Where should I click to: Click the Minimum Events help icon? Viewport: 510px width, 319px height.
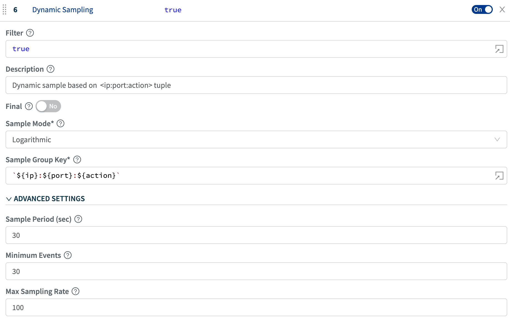coord(67,255)
